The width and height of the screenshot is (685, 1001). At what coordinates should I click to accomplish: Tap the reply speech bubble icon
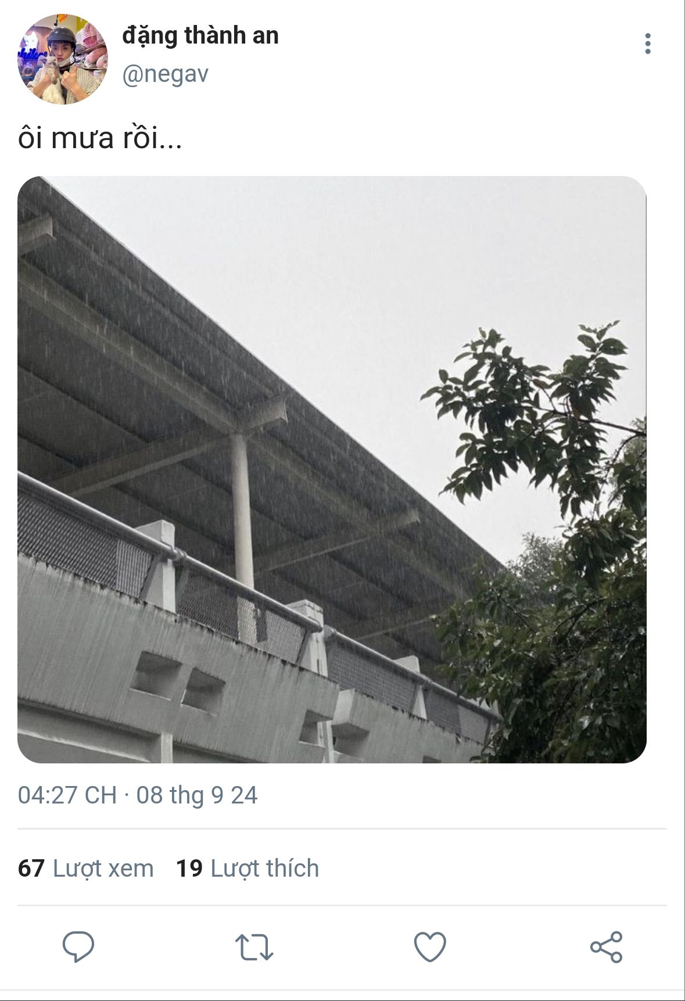78,947
